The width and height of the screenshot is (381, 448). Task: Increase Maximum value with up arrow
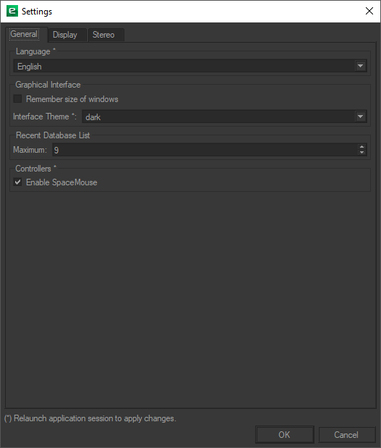click(x=362, y=147)
